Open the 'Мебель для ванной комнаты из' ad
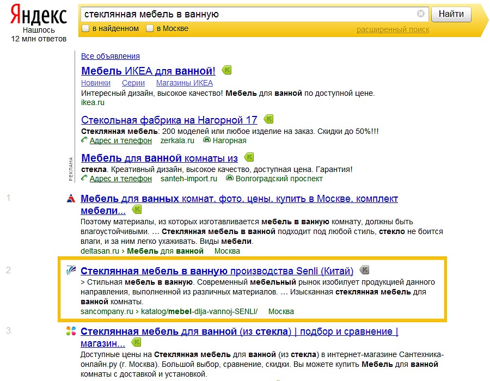 160,158
